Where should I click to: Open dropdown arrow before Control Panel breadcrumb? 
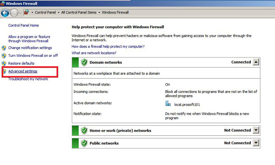[x=32, y=12]
